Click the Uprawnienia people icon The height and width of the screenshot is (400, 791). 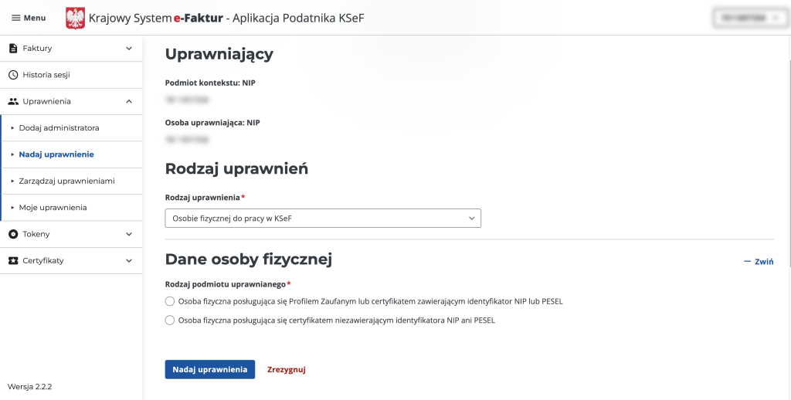point(13,101)
